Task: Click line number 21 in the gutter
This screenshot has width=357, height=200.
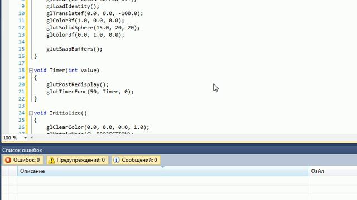Action: pyautogui.click(x=21, y=92)
